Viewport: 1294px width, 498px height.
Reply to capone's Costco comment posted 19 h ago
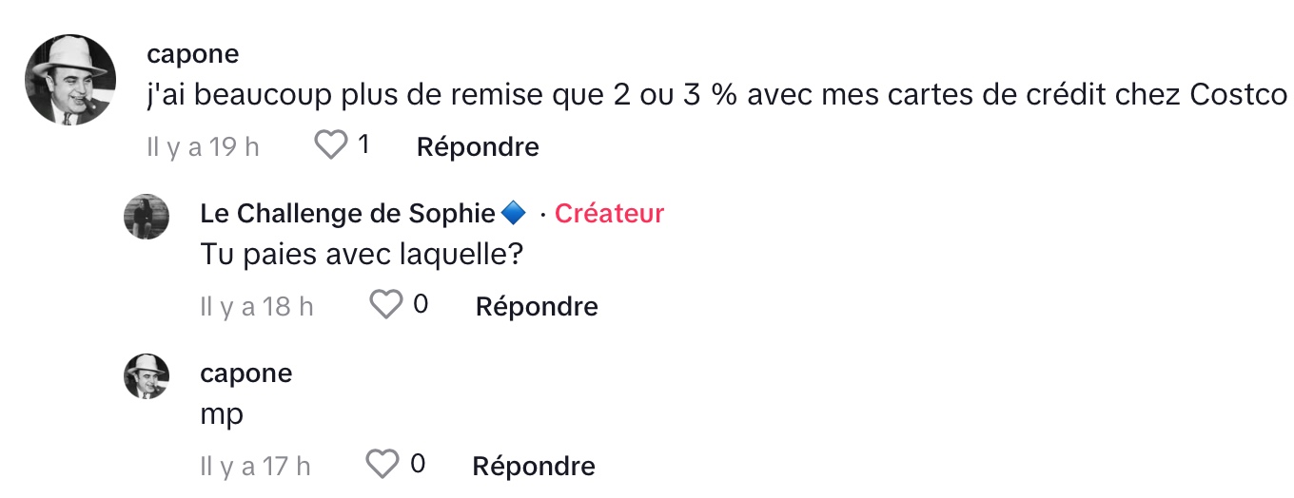tap(478, 146)
